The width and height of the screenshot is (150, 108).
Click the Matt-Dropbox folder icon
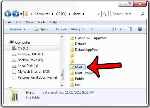(x=72, y=73)
